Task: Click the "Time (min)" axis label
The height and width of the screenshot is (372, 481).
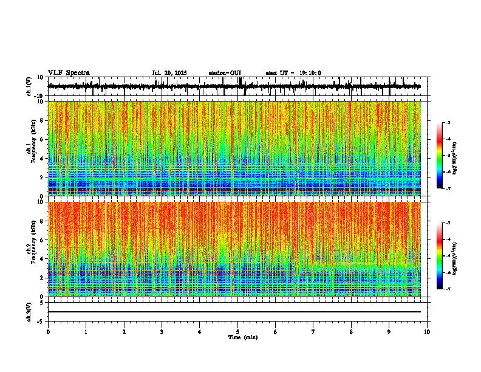Action: pyautogui.click(x=243, y=337)
